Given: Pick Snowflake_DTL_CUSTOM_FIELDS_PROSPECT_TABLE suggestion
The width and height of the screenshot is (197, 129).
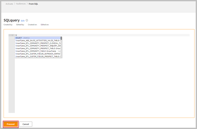Looking at the screenshot, I should 37,56.
